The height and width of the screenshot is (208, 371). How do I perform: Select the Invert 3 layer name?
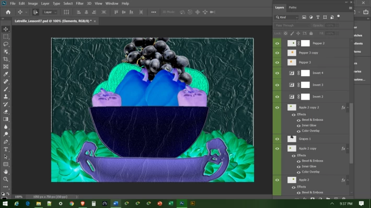click(x=318, y=85)
